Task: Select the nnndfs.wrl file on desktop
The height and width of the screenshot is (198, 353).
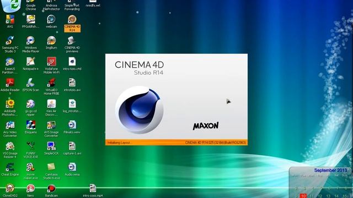Action: click(x=93, y=4)
